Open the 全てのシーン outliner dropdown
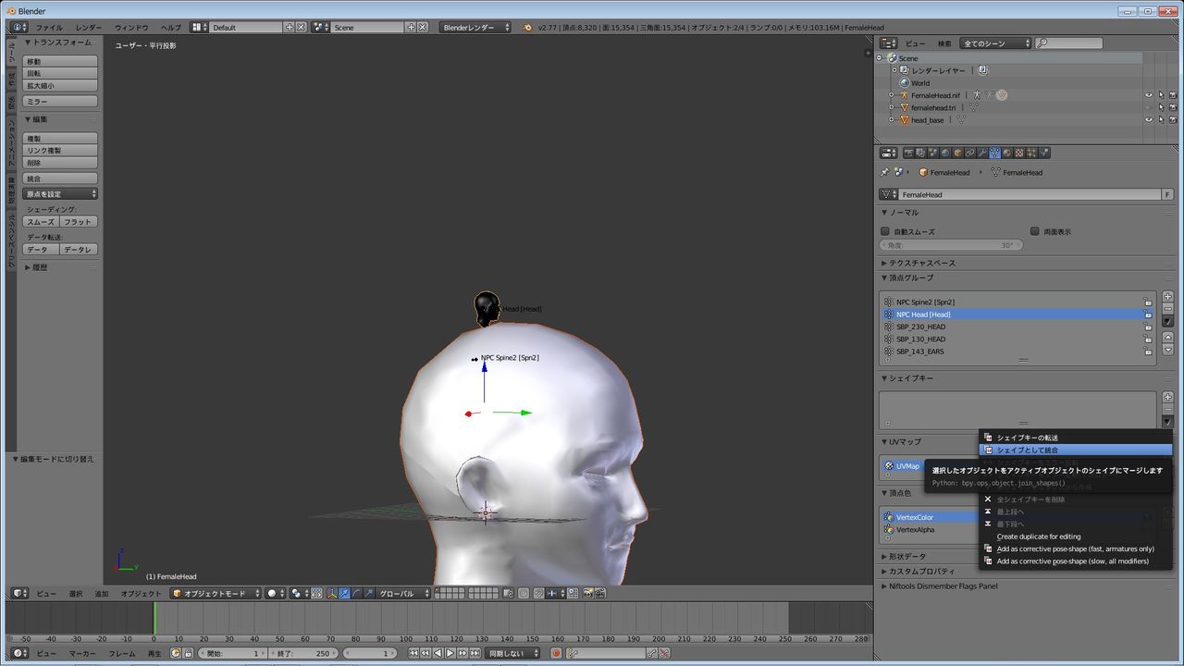 (995, 43)
